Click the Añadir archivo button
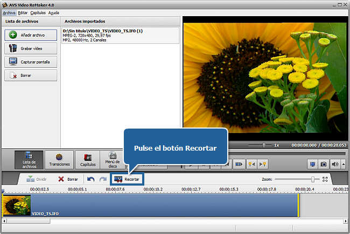The height and width of the screenshot is (234, 350). (x=31, y=35)
